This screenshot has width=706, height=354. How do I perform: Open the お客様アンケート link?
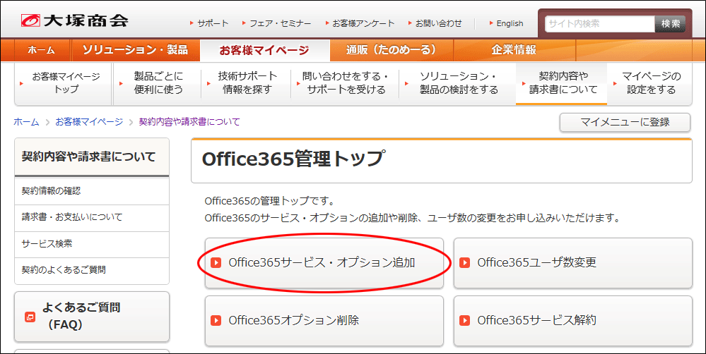pos(363,23)
